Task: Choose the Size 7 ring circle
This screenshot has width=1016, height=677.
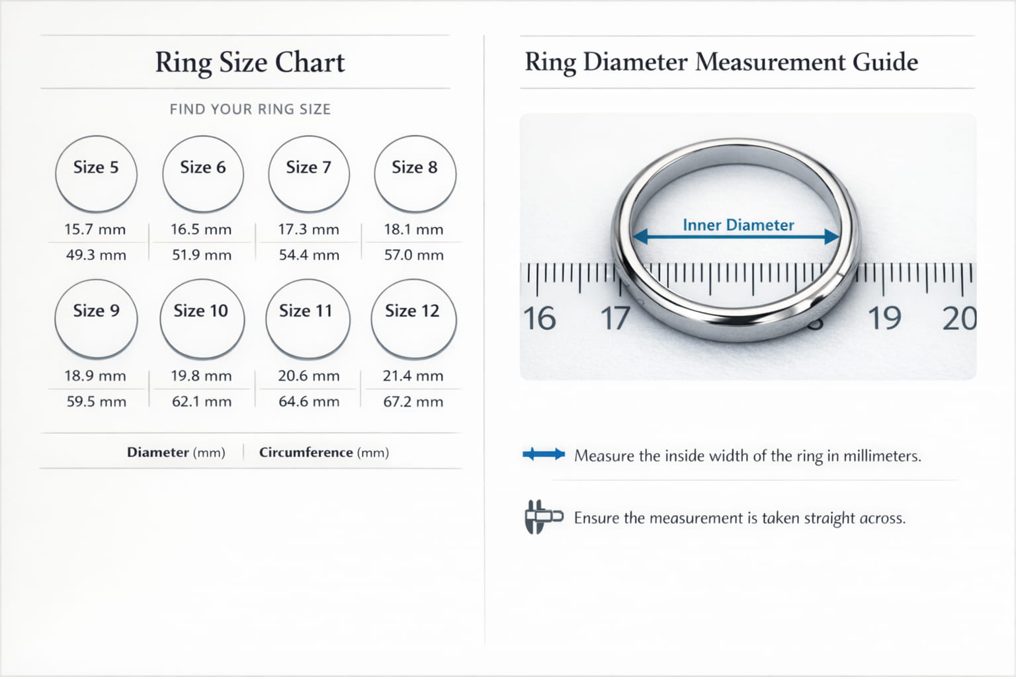Action: 309,173
